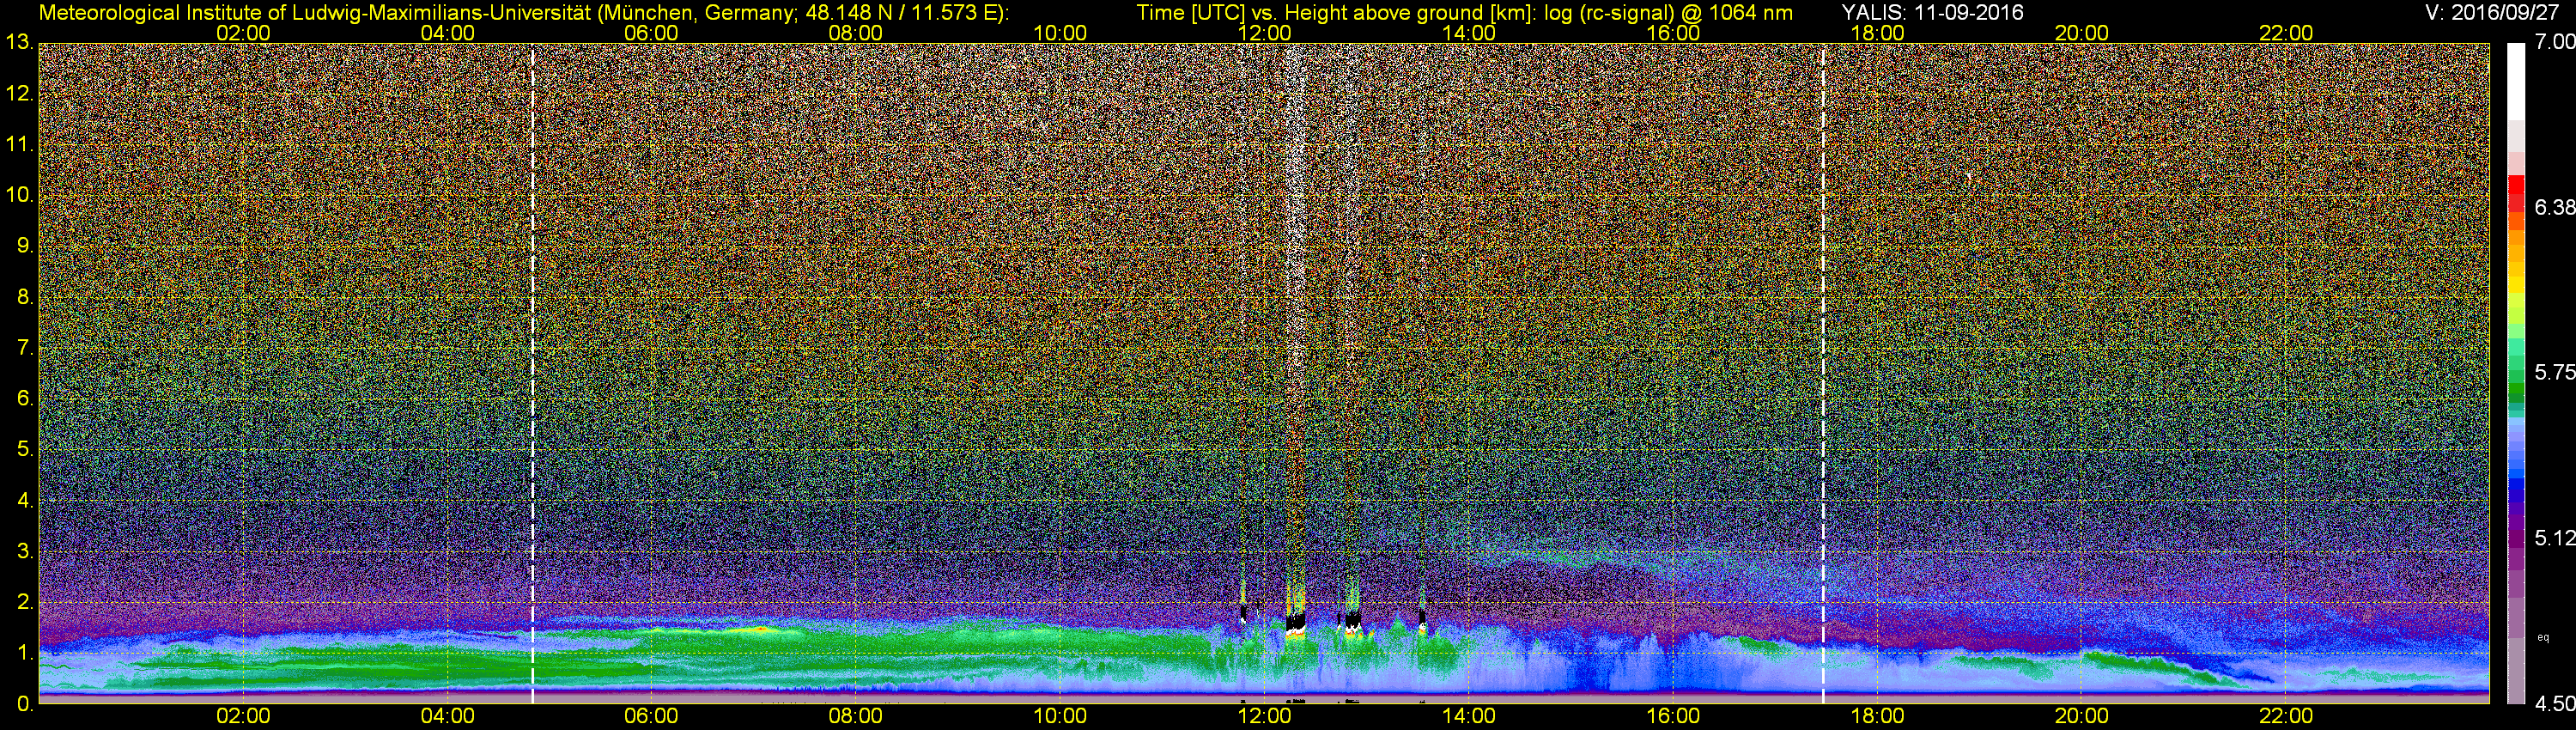Click the 5.12 value on the color scale
Screen dimensions: 2576x730
(x=2555, y=538)
